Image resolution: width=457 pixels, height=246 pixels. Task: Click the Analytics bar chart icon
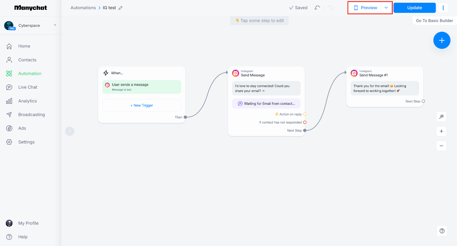coord(9,101)
